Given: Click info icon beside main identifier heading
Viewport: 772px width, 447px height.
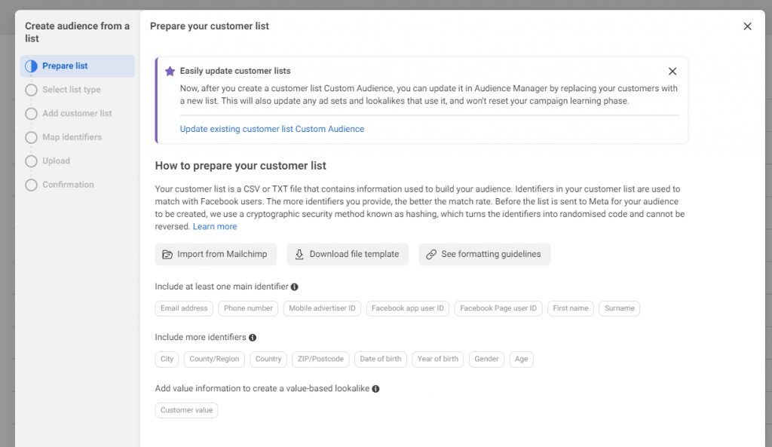Looking at the screenshot, I should (x=295, y=286).
